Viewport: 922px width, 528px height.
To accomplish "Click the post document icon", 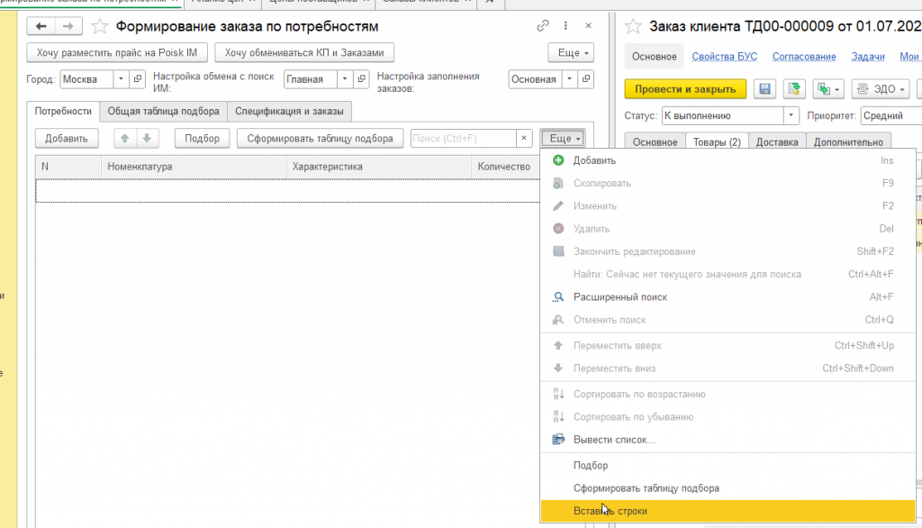I will [x=794, y=89].
